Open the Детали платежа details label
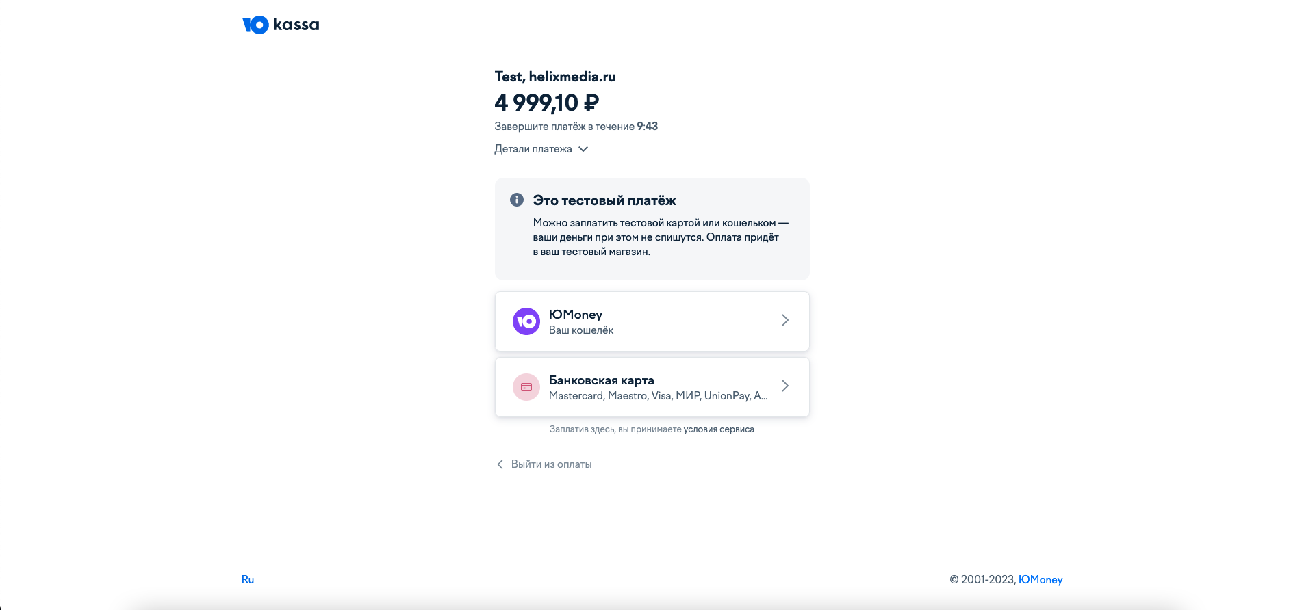This screenshot has height=610, width=1302. 533,149
